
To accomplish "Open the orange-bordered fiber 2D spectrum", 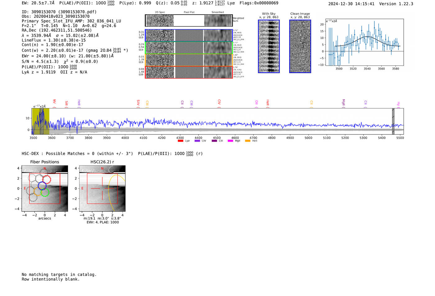I will (x=189, y=60).
